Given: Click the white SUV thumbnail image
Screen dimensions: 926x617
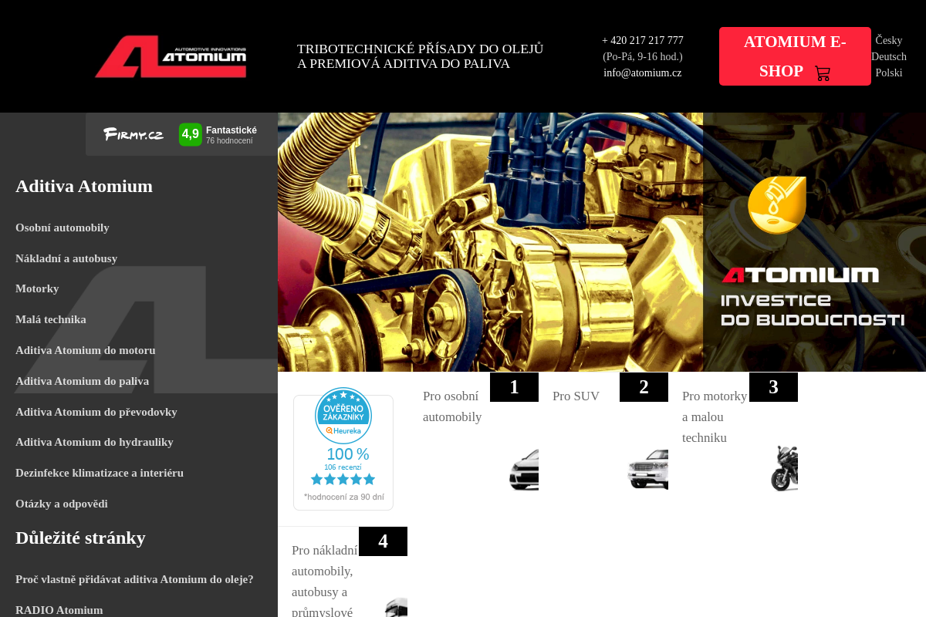Looking at the screenshot, I should pos(647,469).
